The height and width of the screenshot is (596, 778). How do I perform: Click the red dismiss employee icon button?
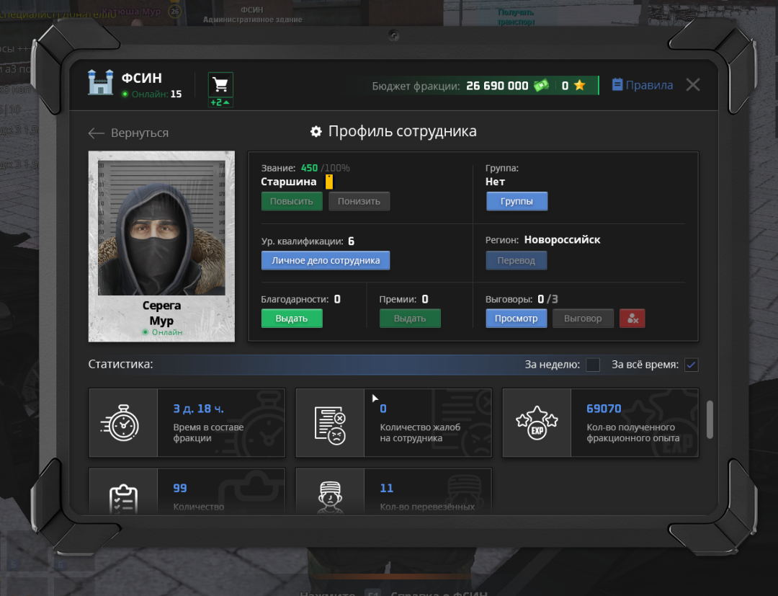tap(632, 319)
